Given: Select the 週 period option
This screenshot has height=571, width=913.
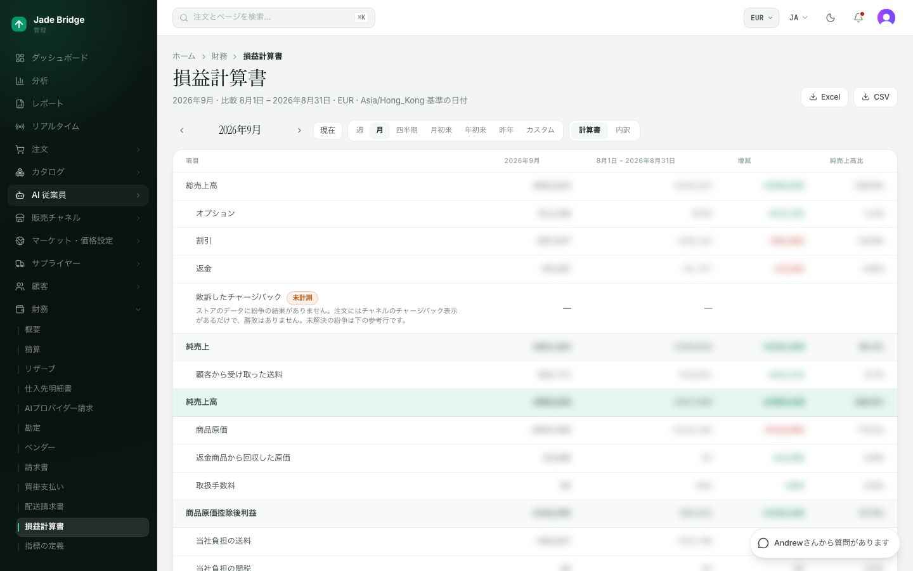Looking at the screenshot, I should pyautogui.click(x=359, y=130).
